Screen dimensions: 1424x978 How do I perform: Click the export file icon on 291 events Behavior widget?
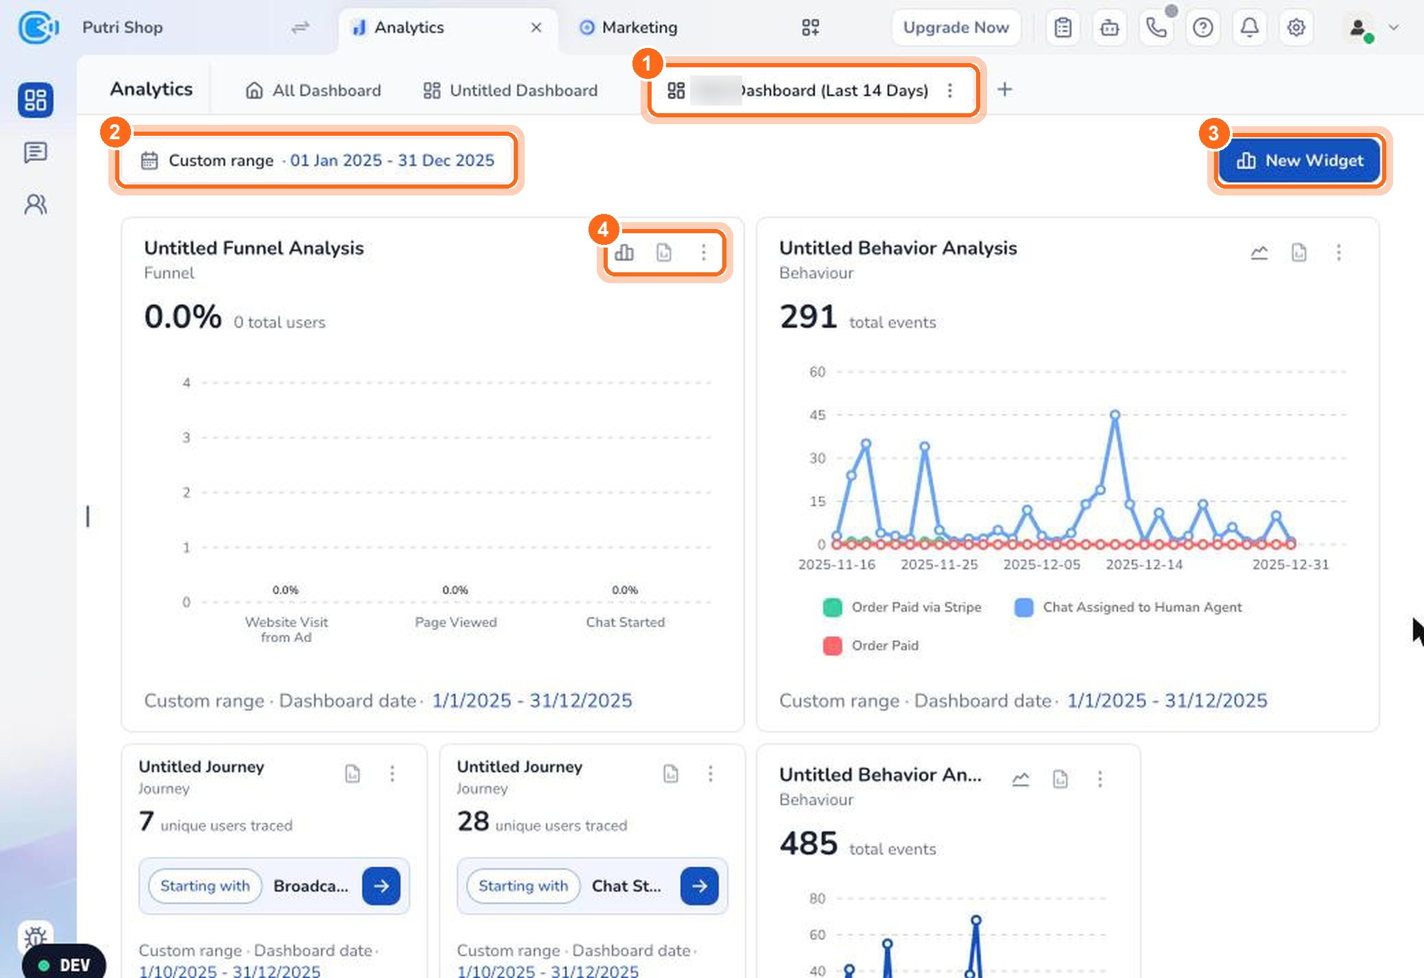click(x=1299, y=252)
